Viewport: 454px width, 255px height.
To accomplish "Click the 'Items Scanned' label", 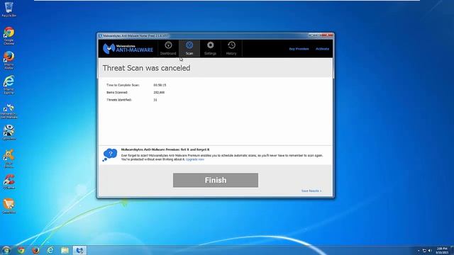I will click(x=117, y=93).
